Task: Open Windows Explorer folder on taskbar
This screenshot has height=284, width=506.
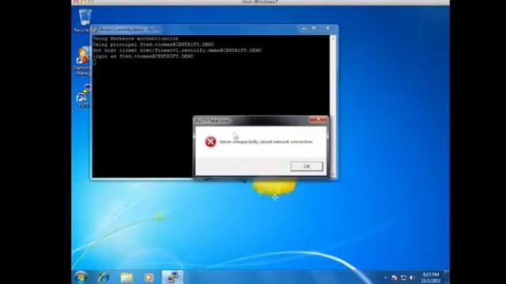Action: pos(126,277)
